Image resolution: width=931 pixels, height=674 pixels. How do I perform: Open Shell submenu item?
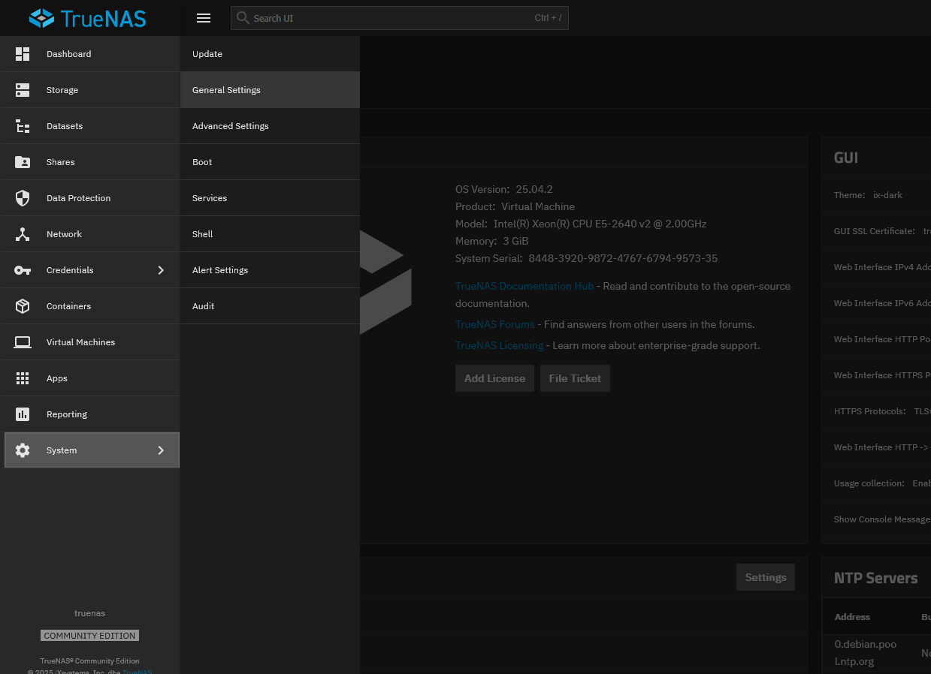click(x=270, y=234)
